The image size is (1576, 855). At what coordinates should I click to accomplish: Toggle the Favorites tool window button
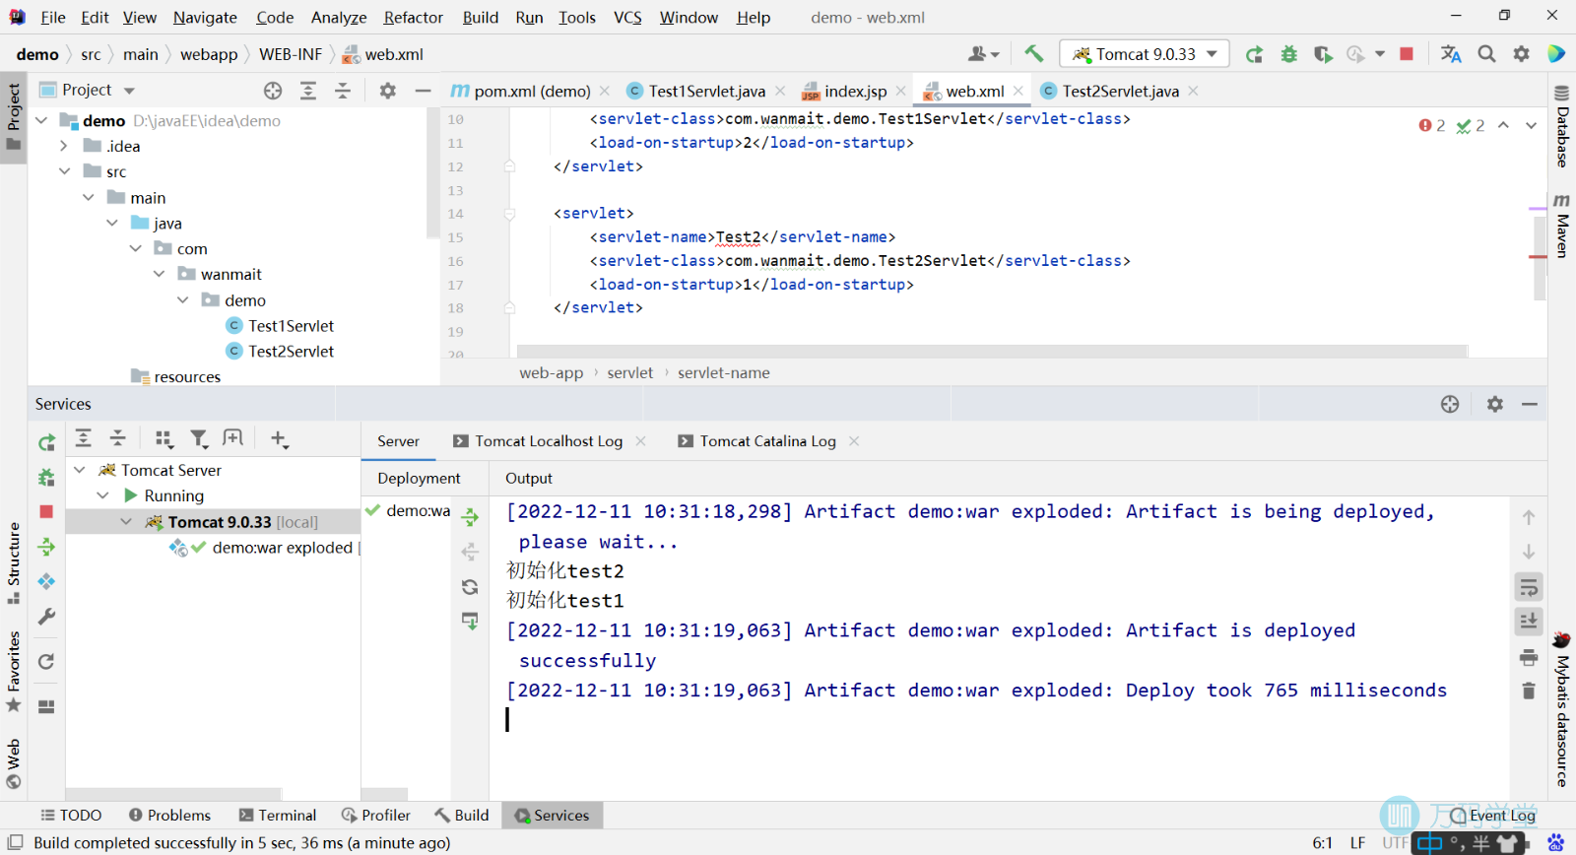[x=14, y=672]
